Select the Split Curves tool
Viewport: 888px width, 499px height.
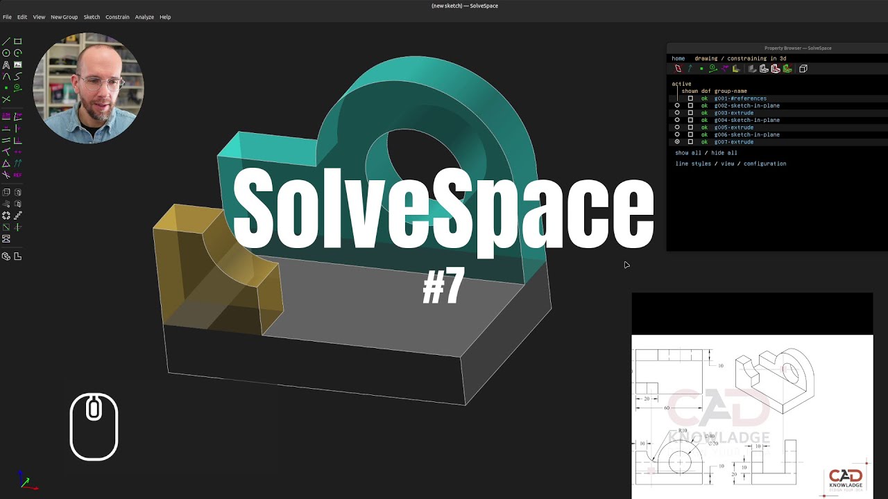pos(6,99)
